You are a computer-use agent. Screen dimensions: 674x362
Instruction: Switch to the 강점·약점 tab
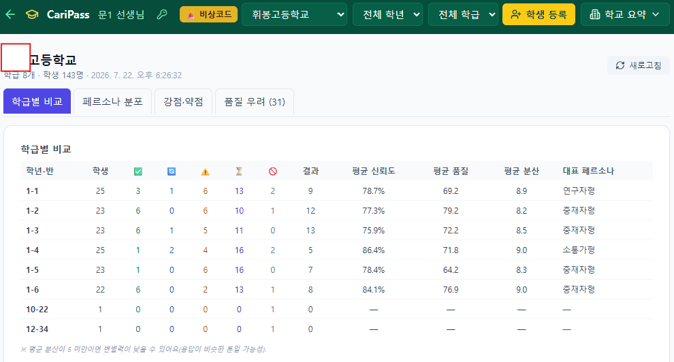[x=184, y=101]
